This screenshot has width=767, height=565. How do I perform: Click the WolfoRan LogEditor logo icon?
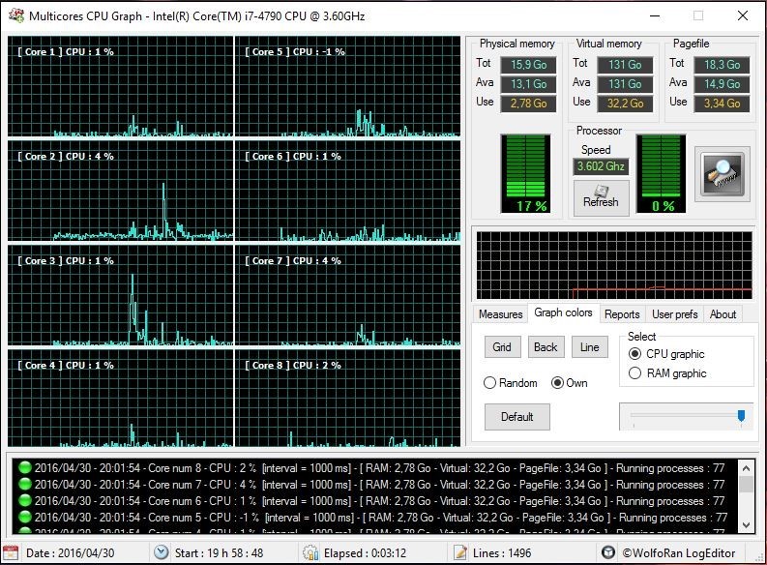point(607,552)
